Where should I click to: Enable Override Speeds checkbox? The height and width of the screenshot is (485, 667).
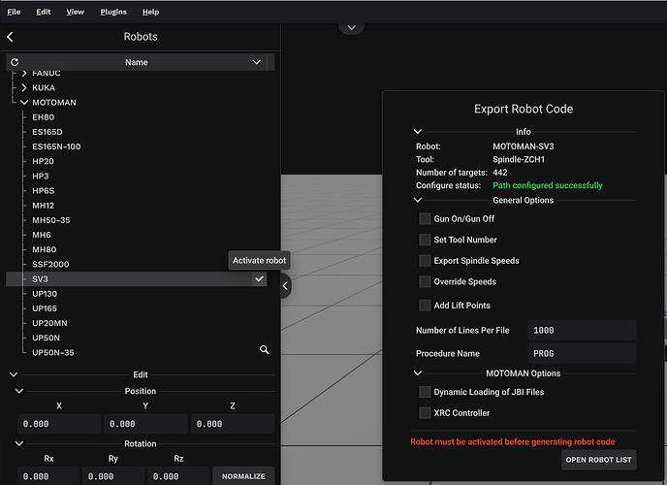[425, 281]
